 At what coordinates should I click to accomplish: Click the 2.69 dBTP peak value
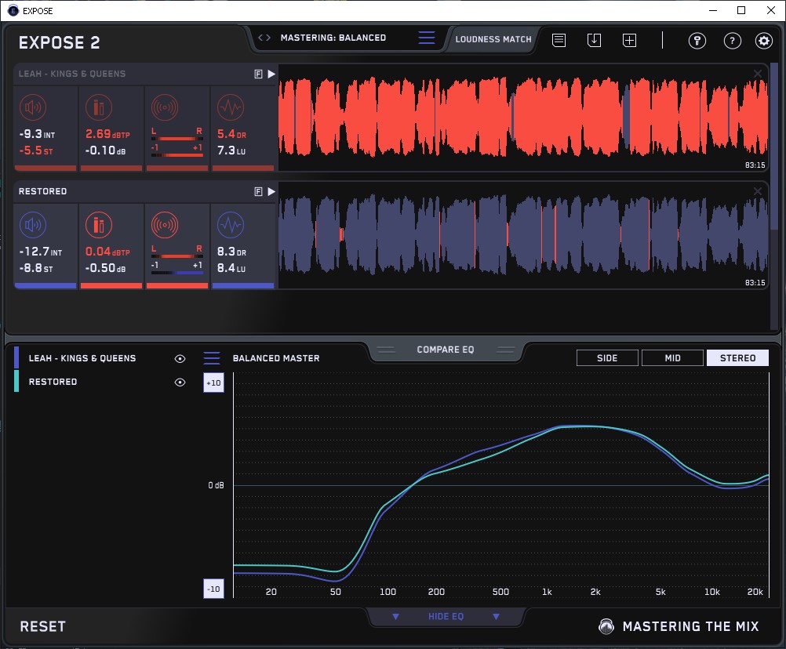click(x=107, y=134)
